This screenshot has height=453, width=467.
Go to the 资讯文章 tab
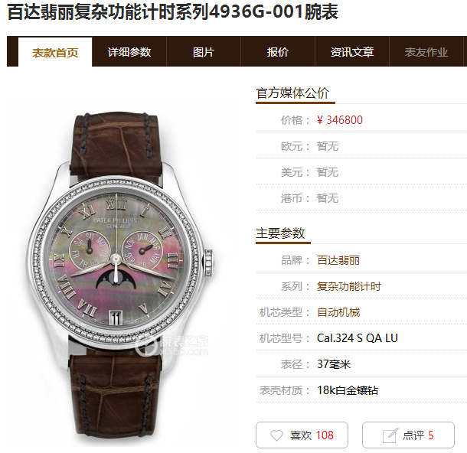point(351,52)
